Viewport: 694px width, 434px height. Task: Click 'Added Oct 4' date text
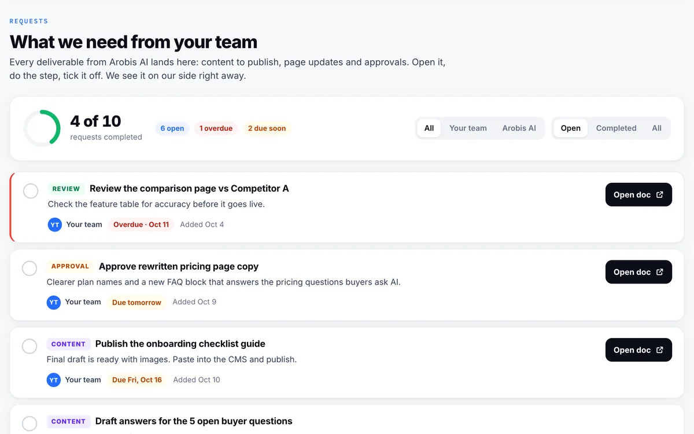point(202,225)
